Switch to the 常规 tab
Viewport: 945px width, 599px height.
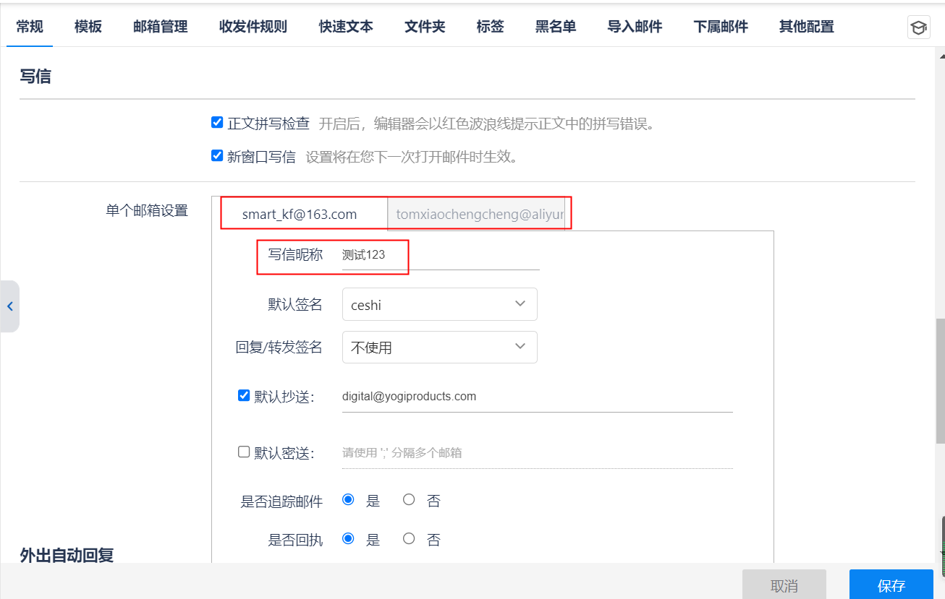click(30, 27)
